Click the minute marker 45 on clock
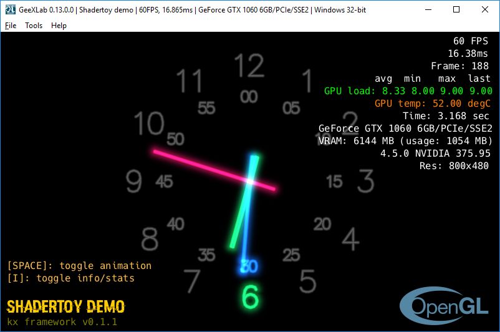 [x=164, y=182]
